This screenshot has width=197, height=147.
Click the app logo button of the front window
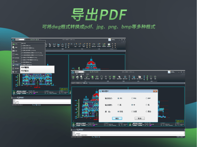(x=73, y=72)
